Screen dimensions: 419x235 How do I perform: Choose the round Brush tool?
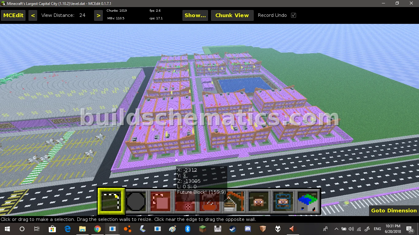(136, 201)
